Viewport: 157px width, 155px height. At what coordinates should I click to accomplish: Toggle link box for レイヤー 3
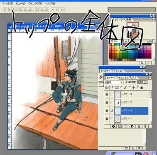coord(112,94)
